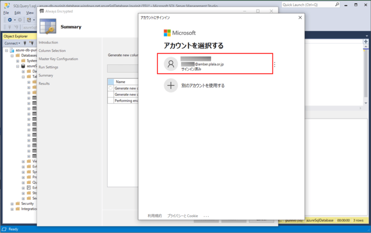This screenshot has height=233, width=371.
Task: Open the File menu in SSMS
Action: 6,13
